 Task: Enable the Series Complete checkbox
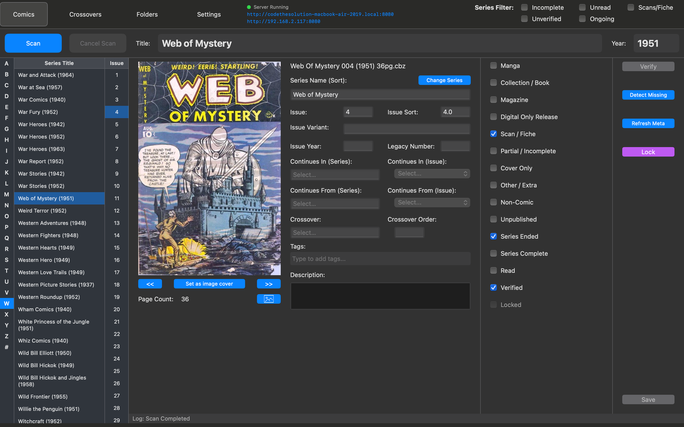click(x=493, y=254)
